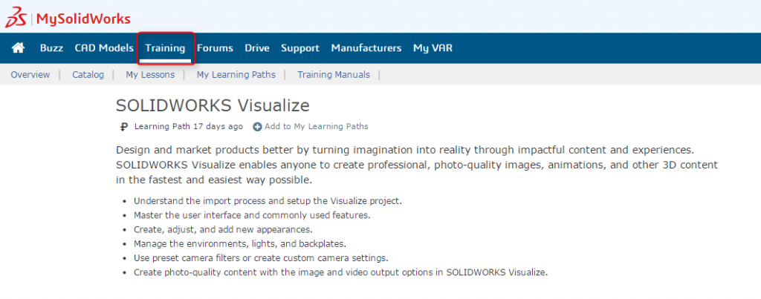
Task: Click the Learning Path type icon
Action: click(x=124, y=127)
